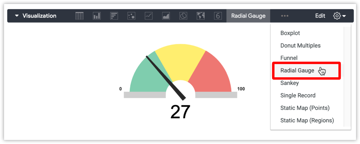
Task: Click the Edit button
Action: tap(320, 16)
